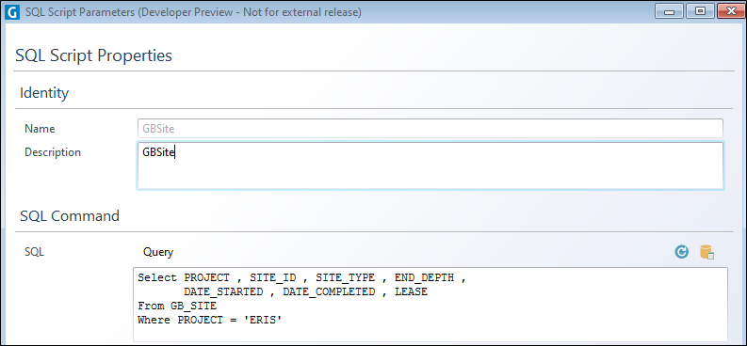Click the refresh icon beside Query
The image size is (747, 346).
click(x=682, y=252)
